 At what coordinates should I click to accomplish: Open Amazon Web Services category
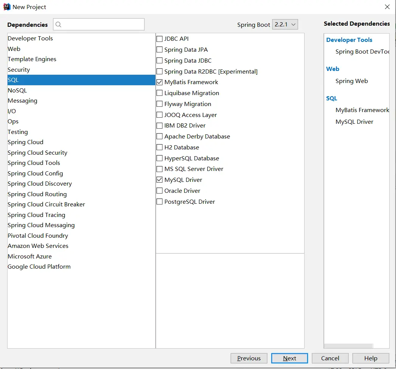pyautogui.click(x=81, y=246)
